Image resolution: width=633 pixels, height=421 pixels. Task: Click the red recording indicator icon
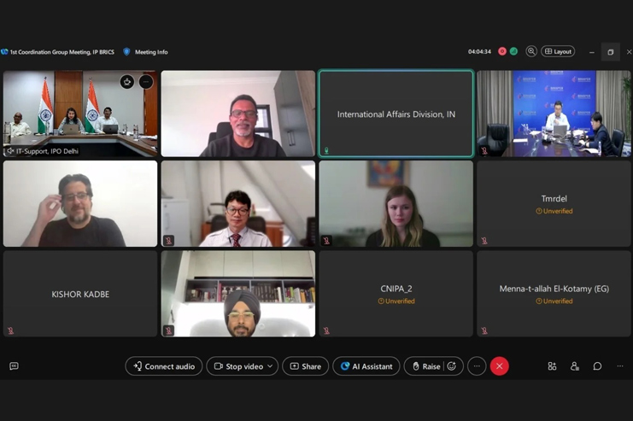(502, 51)
